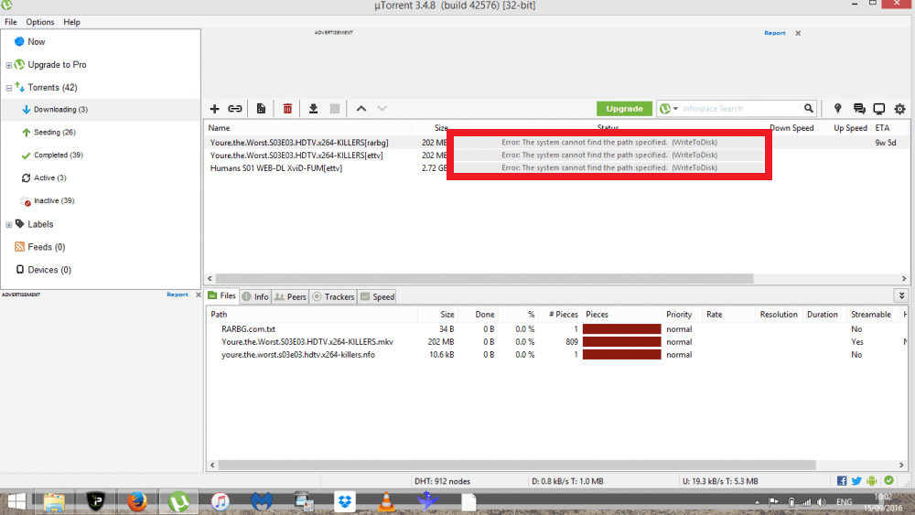Select the RARBG.com.txt file row
The width and height of the screenshot is (915, 515).
tap(248, 329)
